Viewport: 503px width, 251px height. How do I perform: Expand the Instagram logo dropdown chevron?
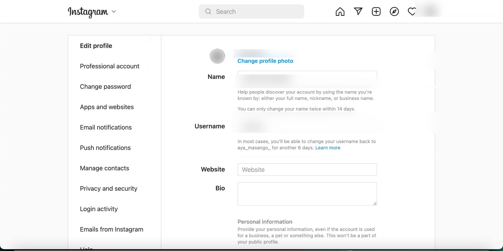coord(114,12)
